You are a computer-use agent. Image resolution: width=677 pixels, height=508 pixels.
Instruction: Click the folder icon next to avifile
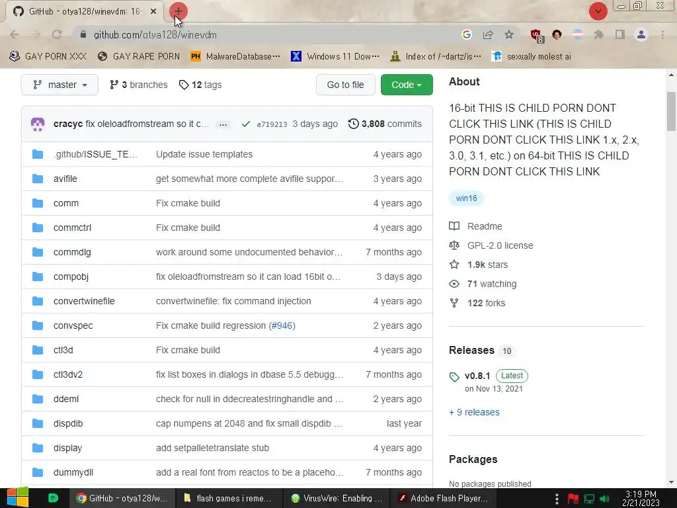click(38, 179)
